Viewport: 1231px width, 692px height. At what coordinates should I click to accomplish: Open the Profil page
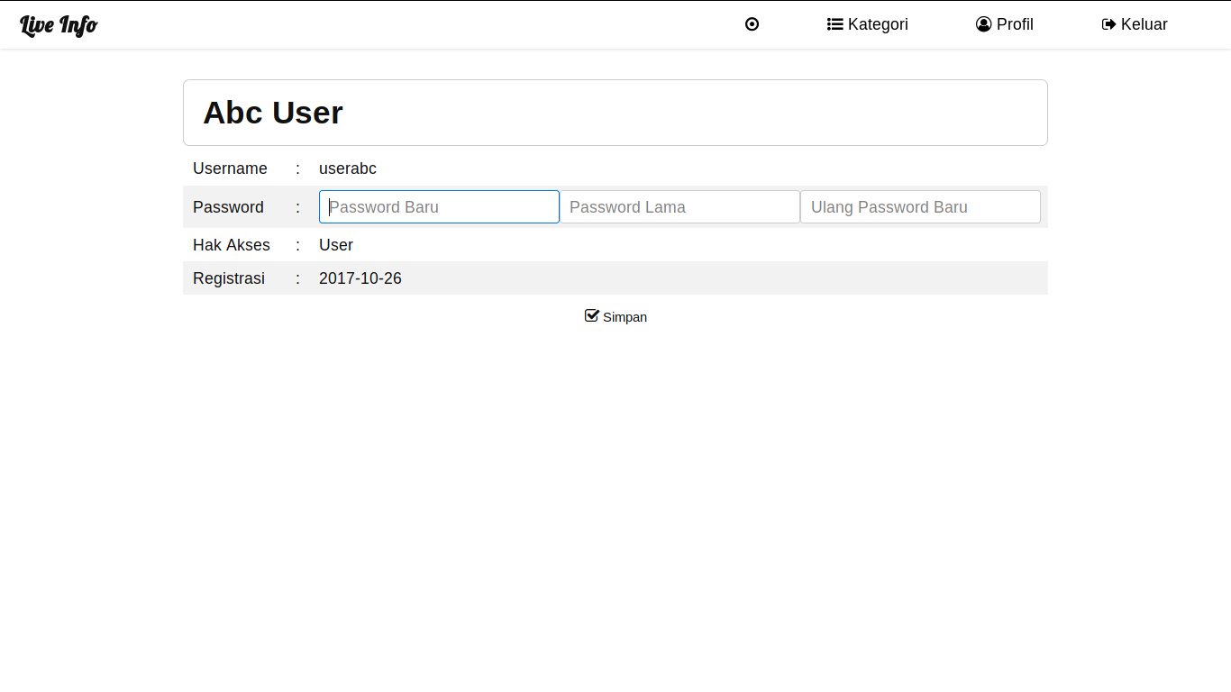(1005, 24)
